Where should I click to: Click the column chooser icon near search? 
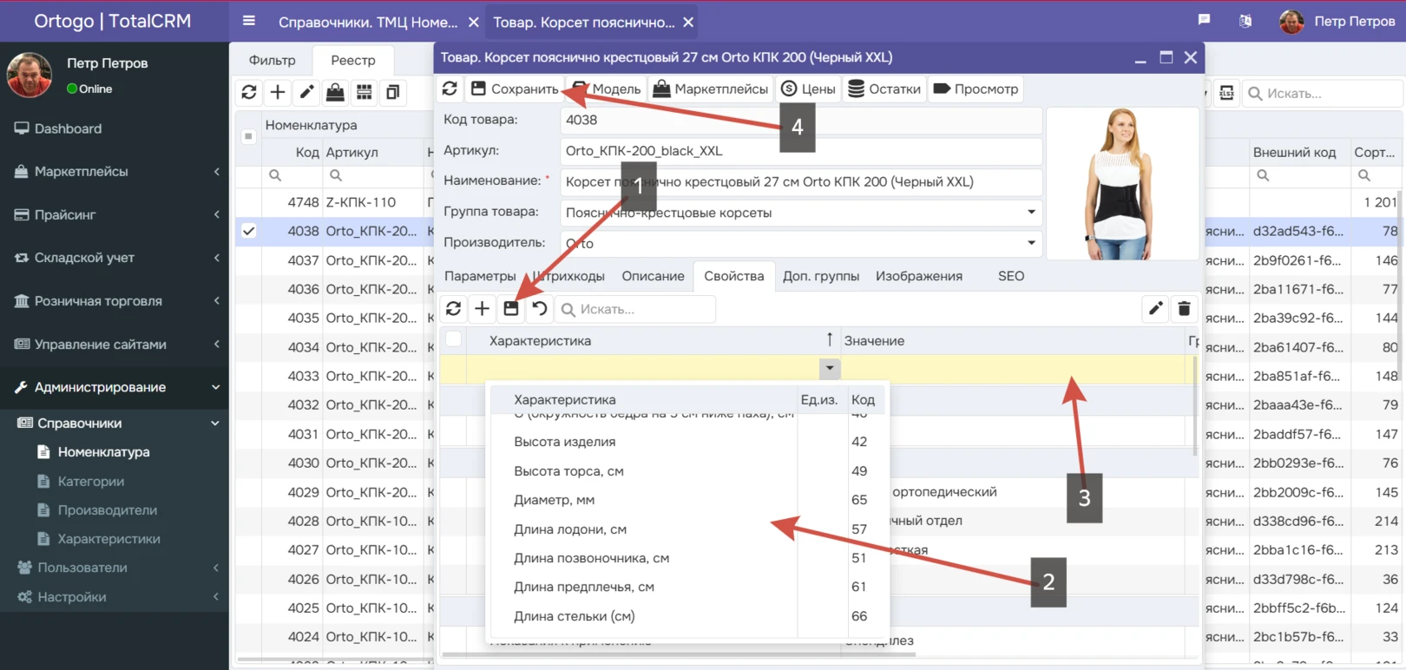(1226, 93)
